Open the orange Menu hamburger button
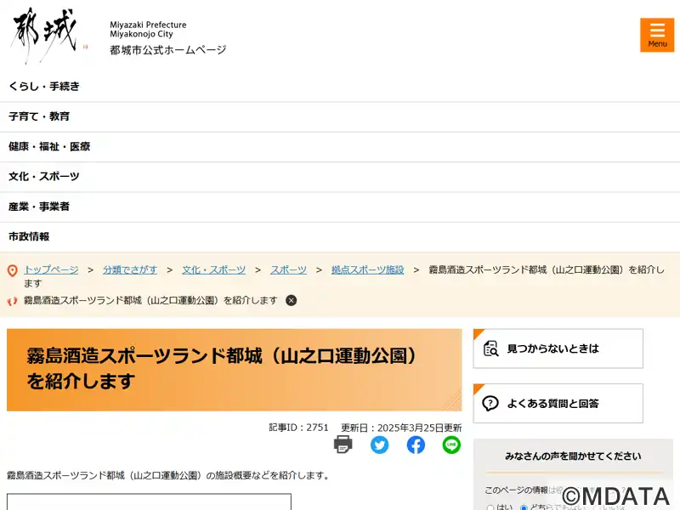 tap(656, 35)
